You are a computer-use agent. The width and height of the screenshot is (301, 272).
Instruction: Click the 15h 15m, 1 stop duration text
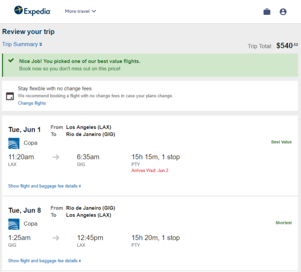click(x=155, y=157)
